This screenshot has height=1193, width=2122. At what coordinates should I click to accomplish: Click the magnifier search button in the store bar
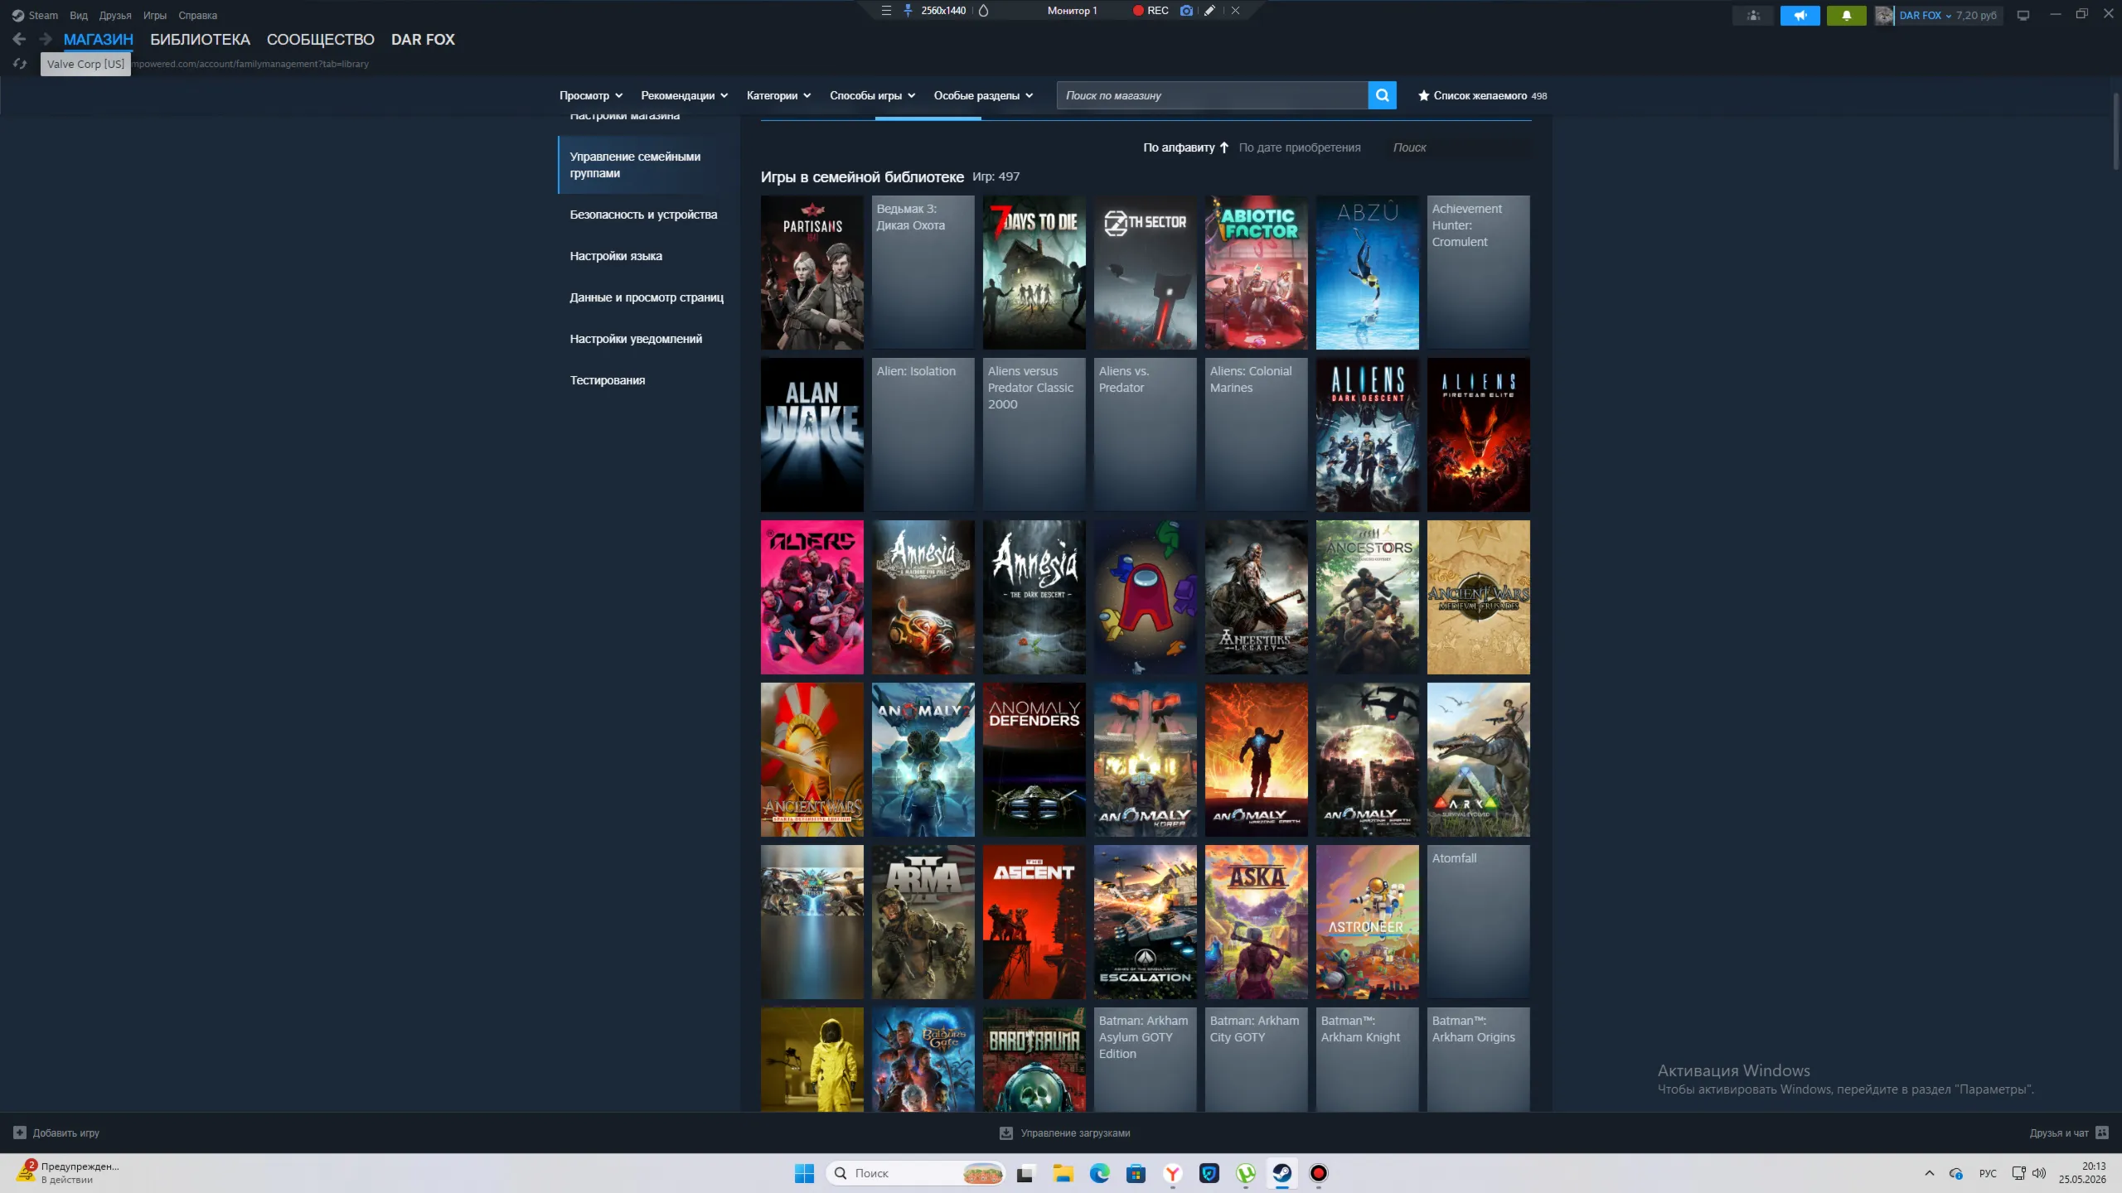(x=1382, y=95)
